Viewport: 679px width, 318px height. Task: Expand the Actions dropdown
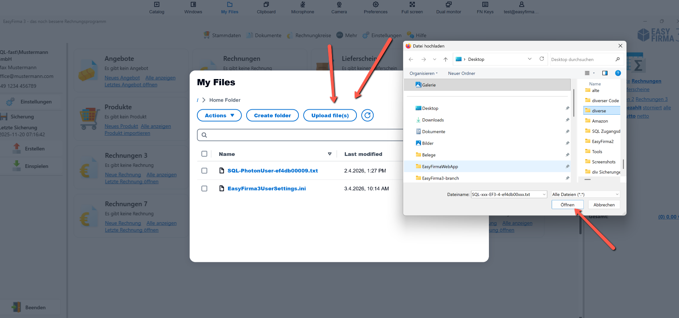point(219,115)
